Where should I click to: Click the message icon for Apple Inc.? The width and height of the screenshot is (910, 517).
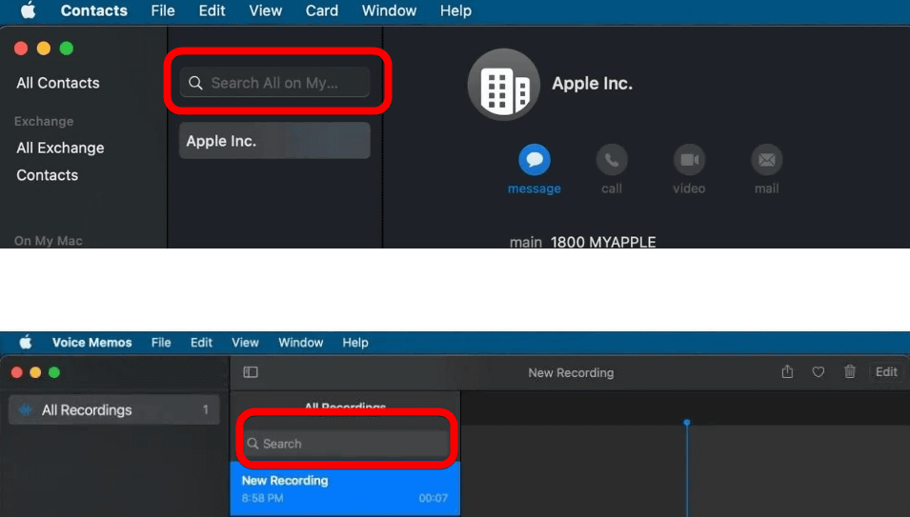click(x=534, y=160)
